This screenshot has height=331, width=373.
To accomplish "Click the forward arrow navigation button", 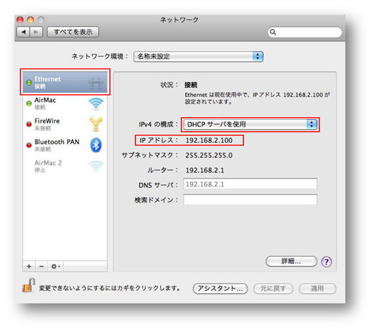I will coord(36,32).
